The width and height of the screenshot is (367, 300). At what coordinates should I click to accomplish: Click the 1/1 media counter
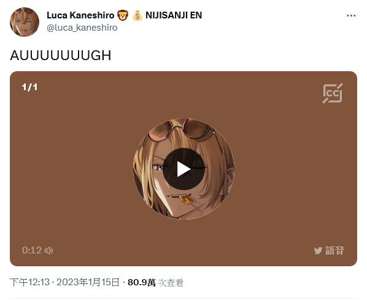click(x=29, y=87)
